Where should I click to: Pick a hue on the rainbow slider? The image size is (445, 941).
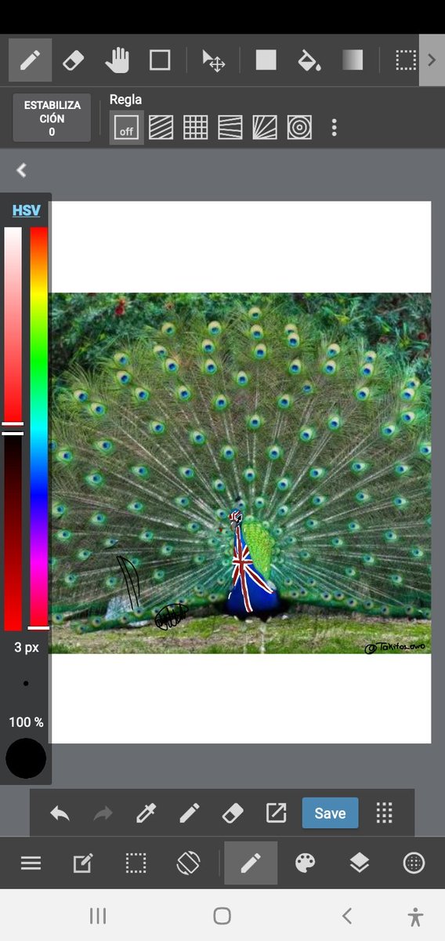(x=38, y=429)
